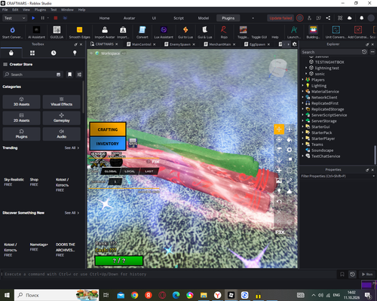Open Windows Start menu
Image resolution: width=377 pixels, height=301 pixels.
click(7, 295)
